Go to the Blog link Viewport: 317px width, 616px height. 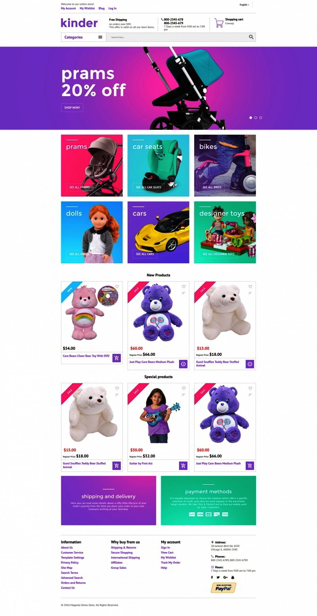(101, 8)
